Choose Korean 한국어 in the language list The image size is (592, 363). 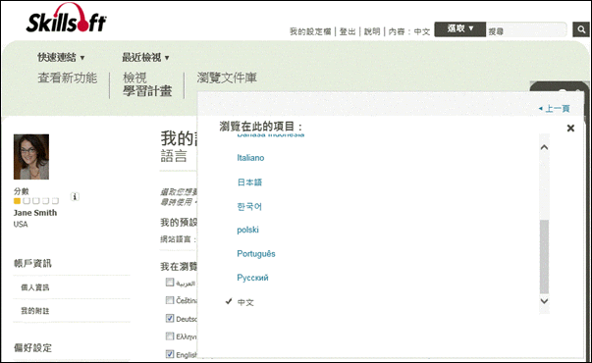coord(249,206)
